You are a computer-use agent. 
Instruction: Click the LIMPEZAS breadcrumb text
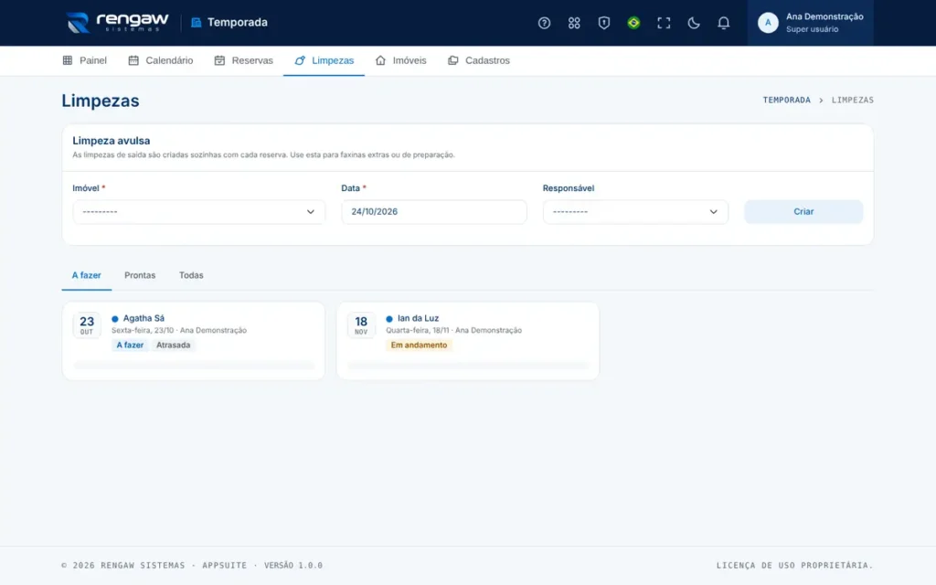coord(853,101)
